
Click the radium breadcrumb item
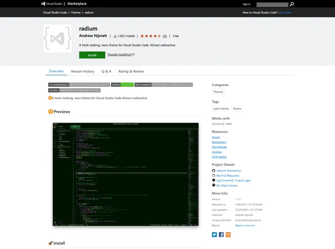tap(89, 12)
